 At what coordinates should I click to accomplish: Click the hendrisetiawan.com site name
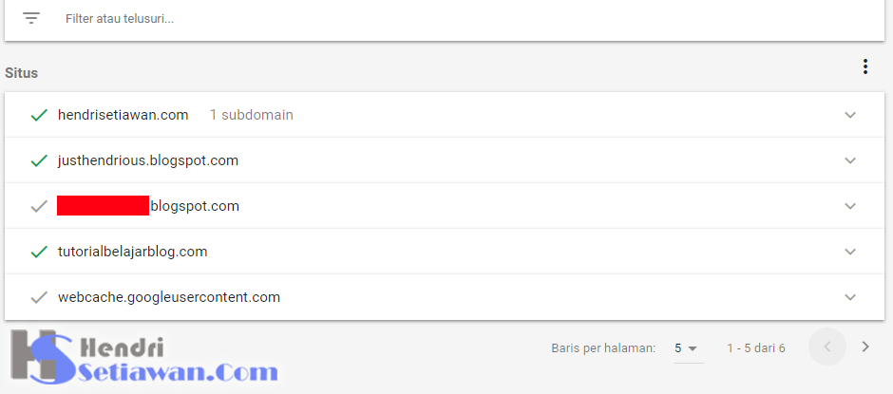pyautogui.click(x=123, y=115)
